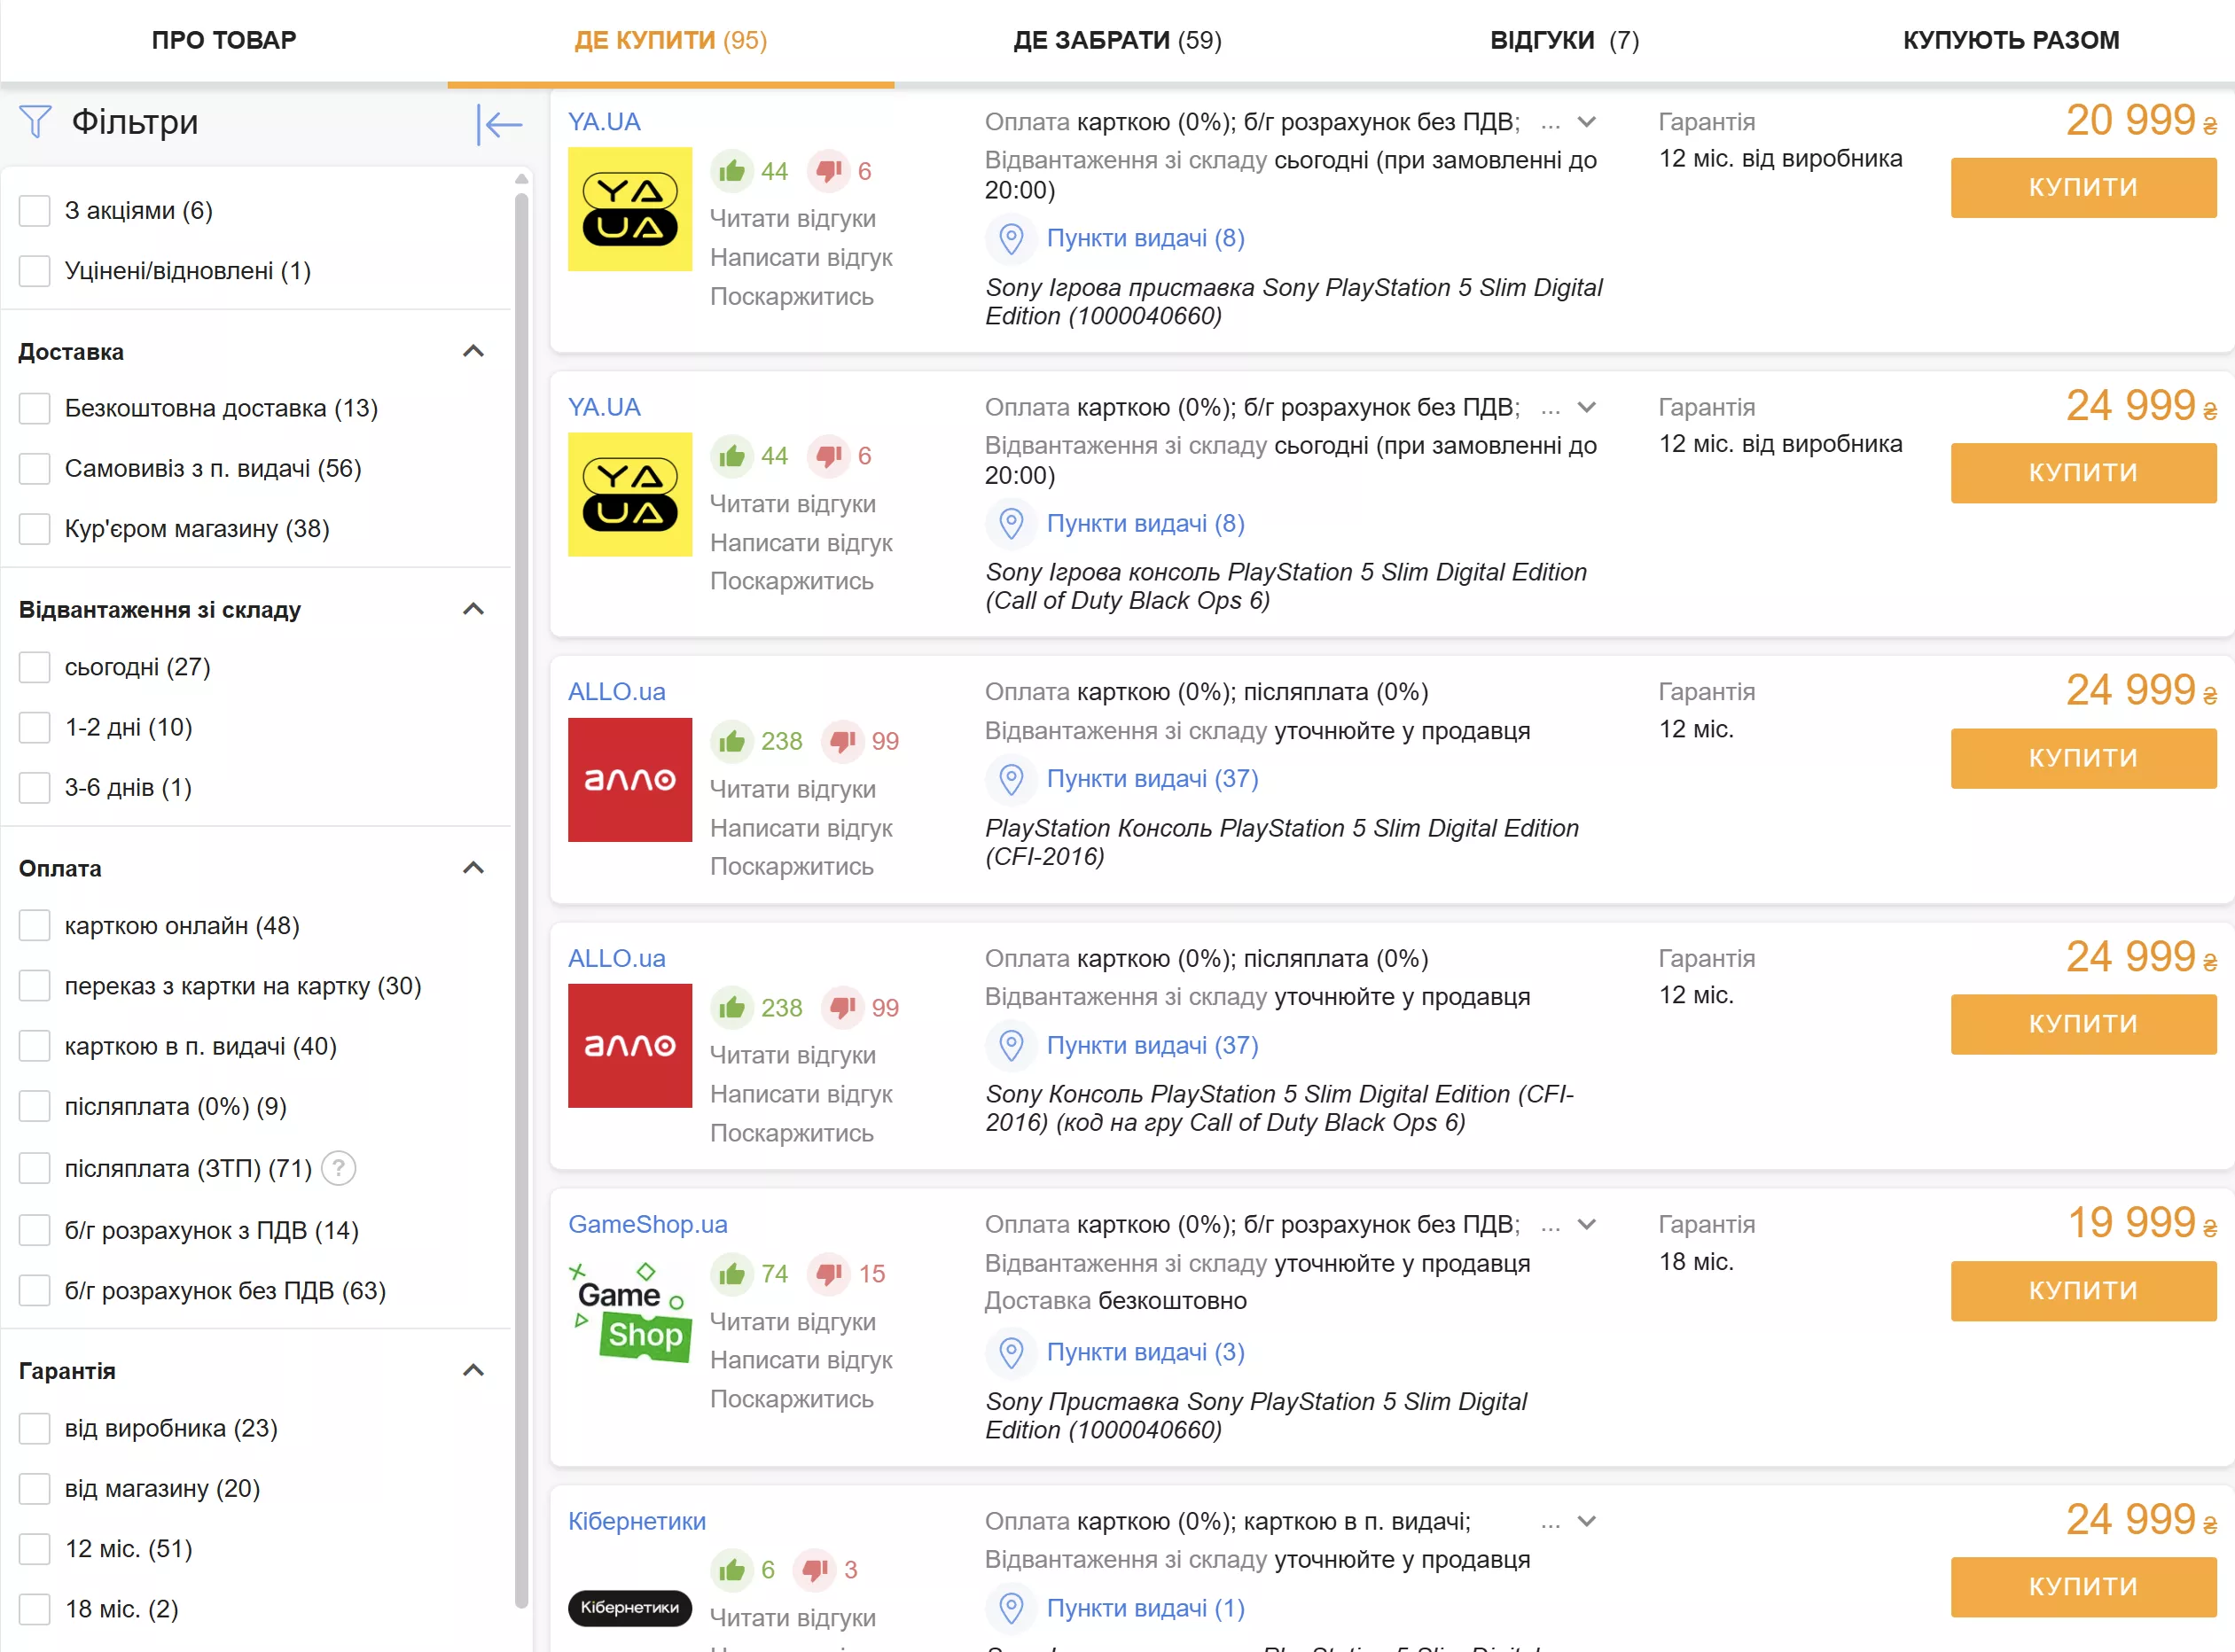Collapse the Доставка filter section
Viewport: 2235px width, 1652px height.
click(475, 351)
